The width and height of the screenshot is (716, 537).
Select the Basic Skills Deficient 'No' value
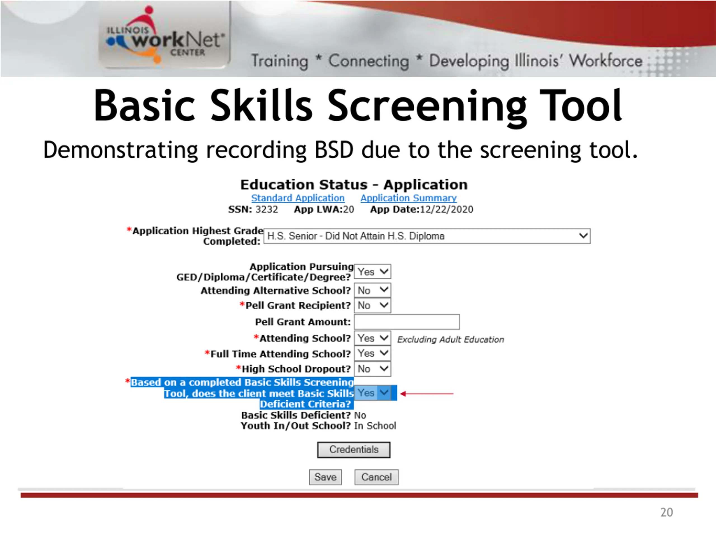click(x=360, y=415)
